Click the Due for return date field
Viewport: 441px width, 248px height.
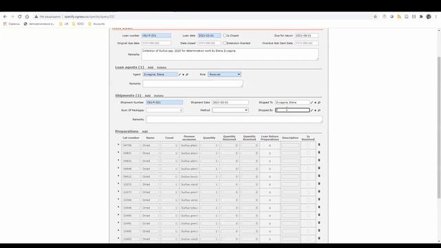click(307, 36)
